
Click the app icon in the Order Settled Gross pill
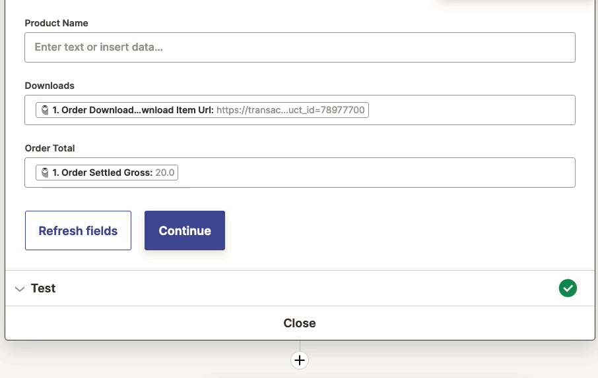45,173
